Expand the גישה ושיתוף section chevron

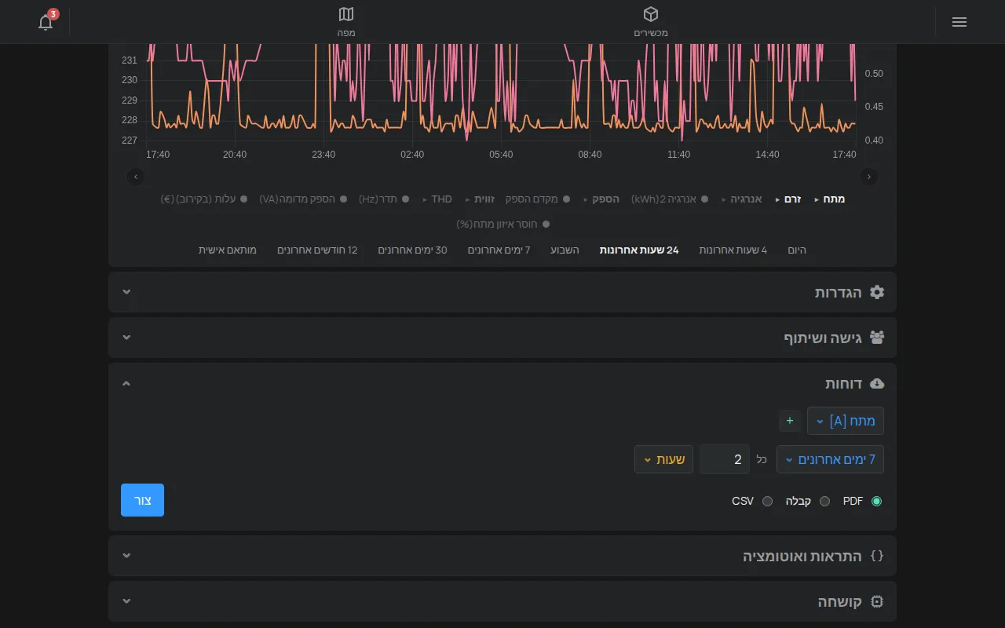(126, 338)
